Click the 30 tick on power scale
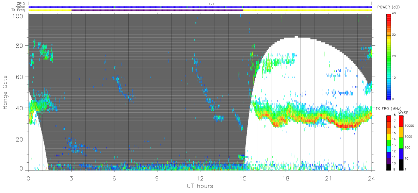Viewport: 418px width, 193px height. point(394,35)
